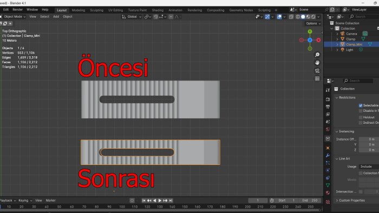Viewport: 379px width, 213px height.
Task: Open the Collection properties tab
Action: (328, 139)
